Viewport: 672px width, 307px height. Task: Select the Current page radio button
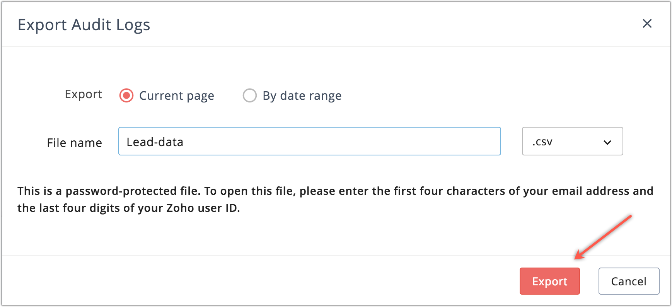point(126,96)
